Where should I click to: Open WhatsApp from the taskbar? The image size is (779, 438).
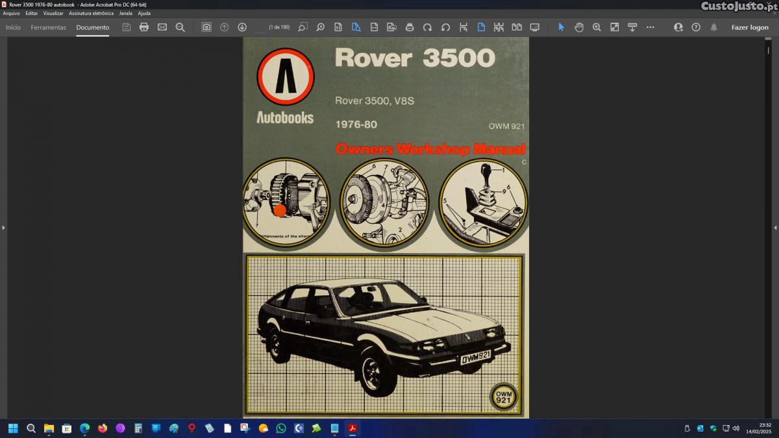tap(281, 428)
